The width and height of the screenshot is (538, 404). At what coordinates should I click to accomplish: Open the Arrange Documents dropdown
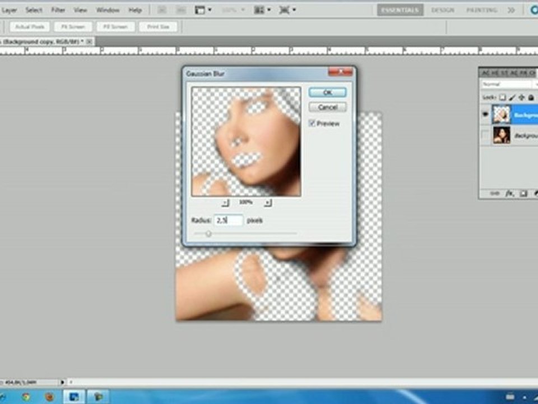click(x=262, y=10)
